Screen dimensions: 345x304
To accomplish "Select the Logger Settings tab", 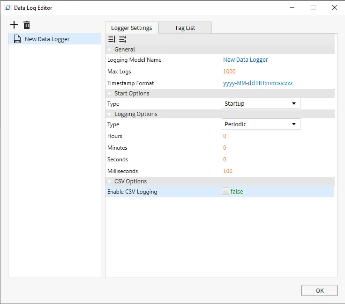I will pyautogui.click(x=131, y=28).
